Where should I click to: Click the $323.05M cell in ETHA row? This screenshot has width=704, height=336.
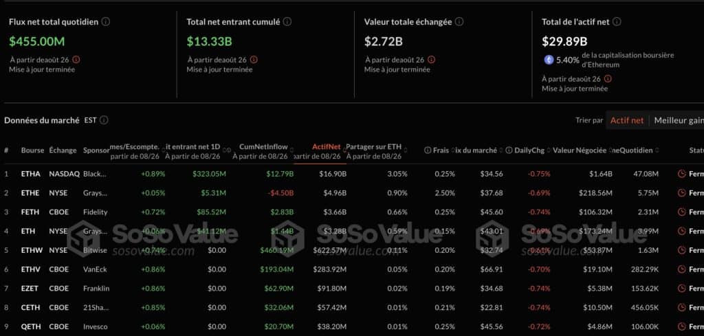209,174
